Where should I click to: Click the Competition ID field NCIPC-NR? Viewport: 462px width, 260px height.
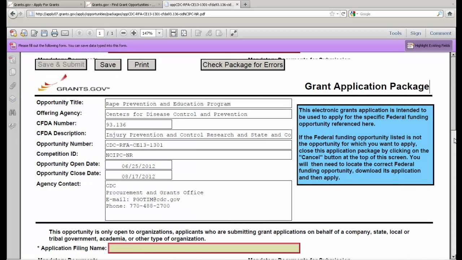[199, 155]
